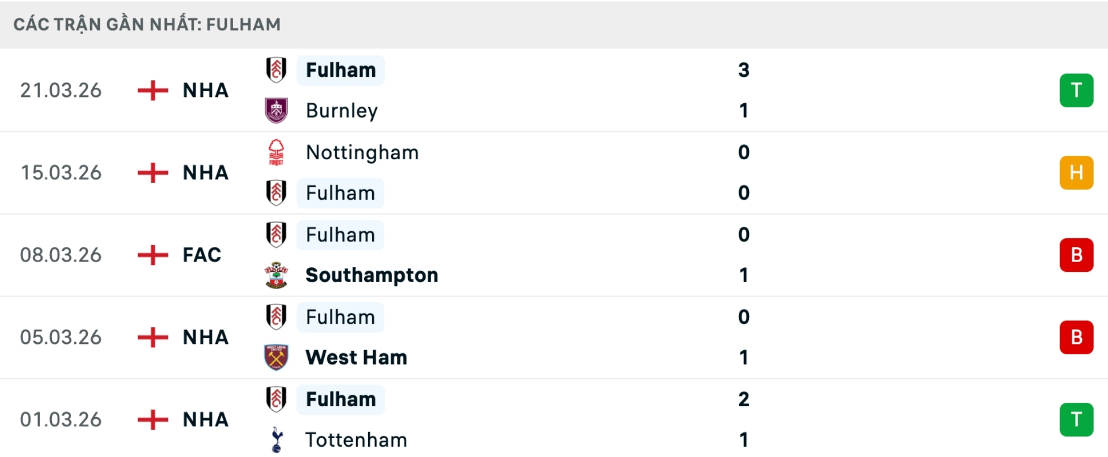
Task: Click the Southampton club crest
Action: (276, 275)
